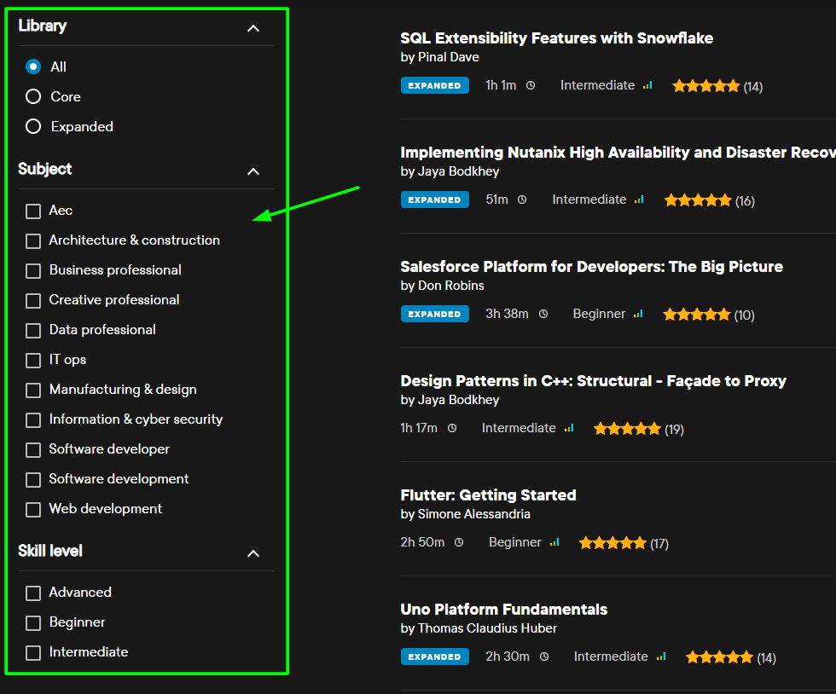
Task: Collapse the Skill level section chevron
Action: pyautogui.click(x=253, y=554)
